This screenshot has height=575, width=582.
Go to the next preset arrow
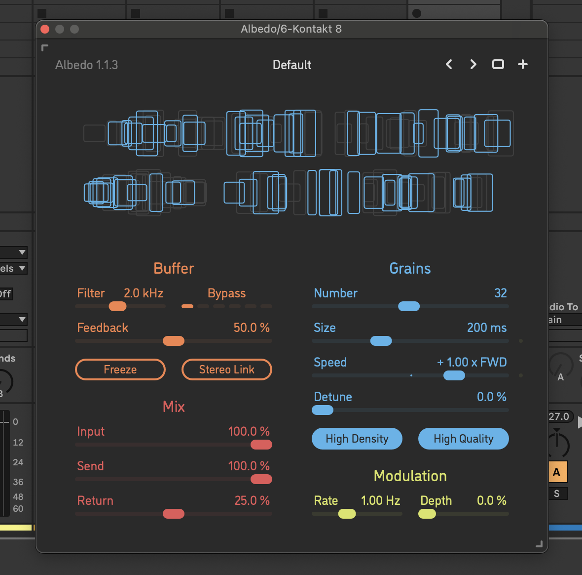coord(473,65)
